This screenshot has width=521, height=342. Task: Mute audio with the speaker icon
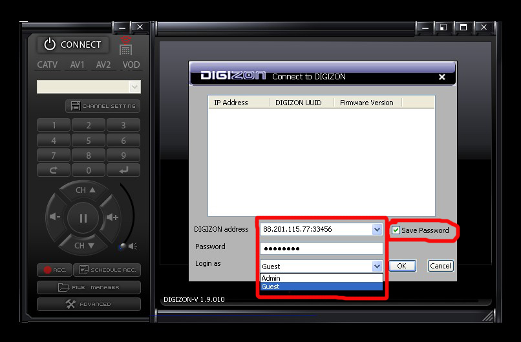tap(133, 246)
